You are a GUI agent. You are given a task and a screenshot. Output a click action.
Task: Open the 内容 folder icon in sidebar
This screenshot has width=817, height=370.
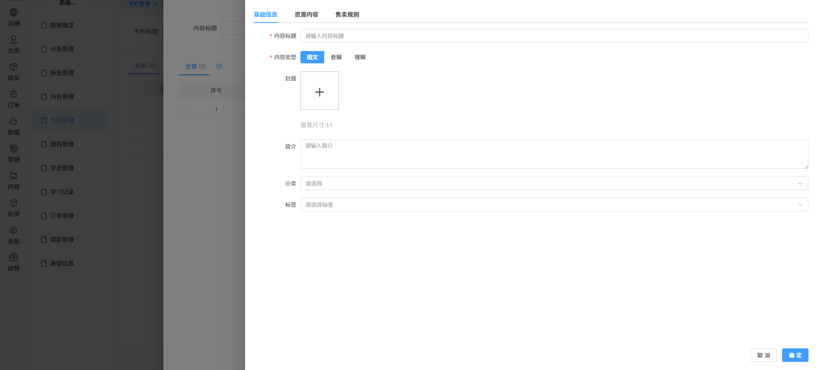tap(14, 176)
